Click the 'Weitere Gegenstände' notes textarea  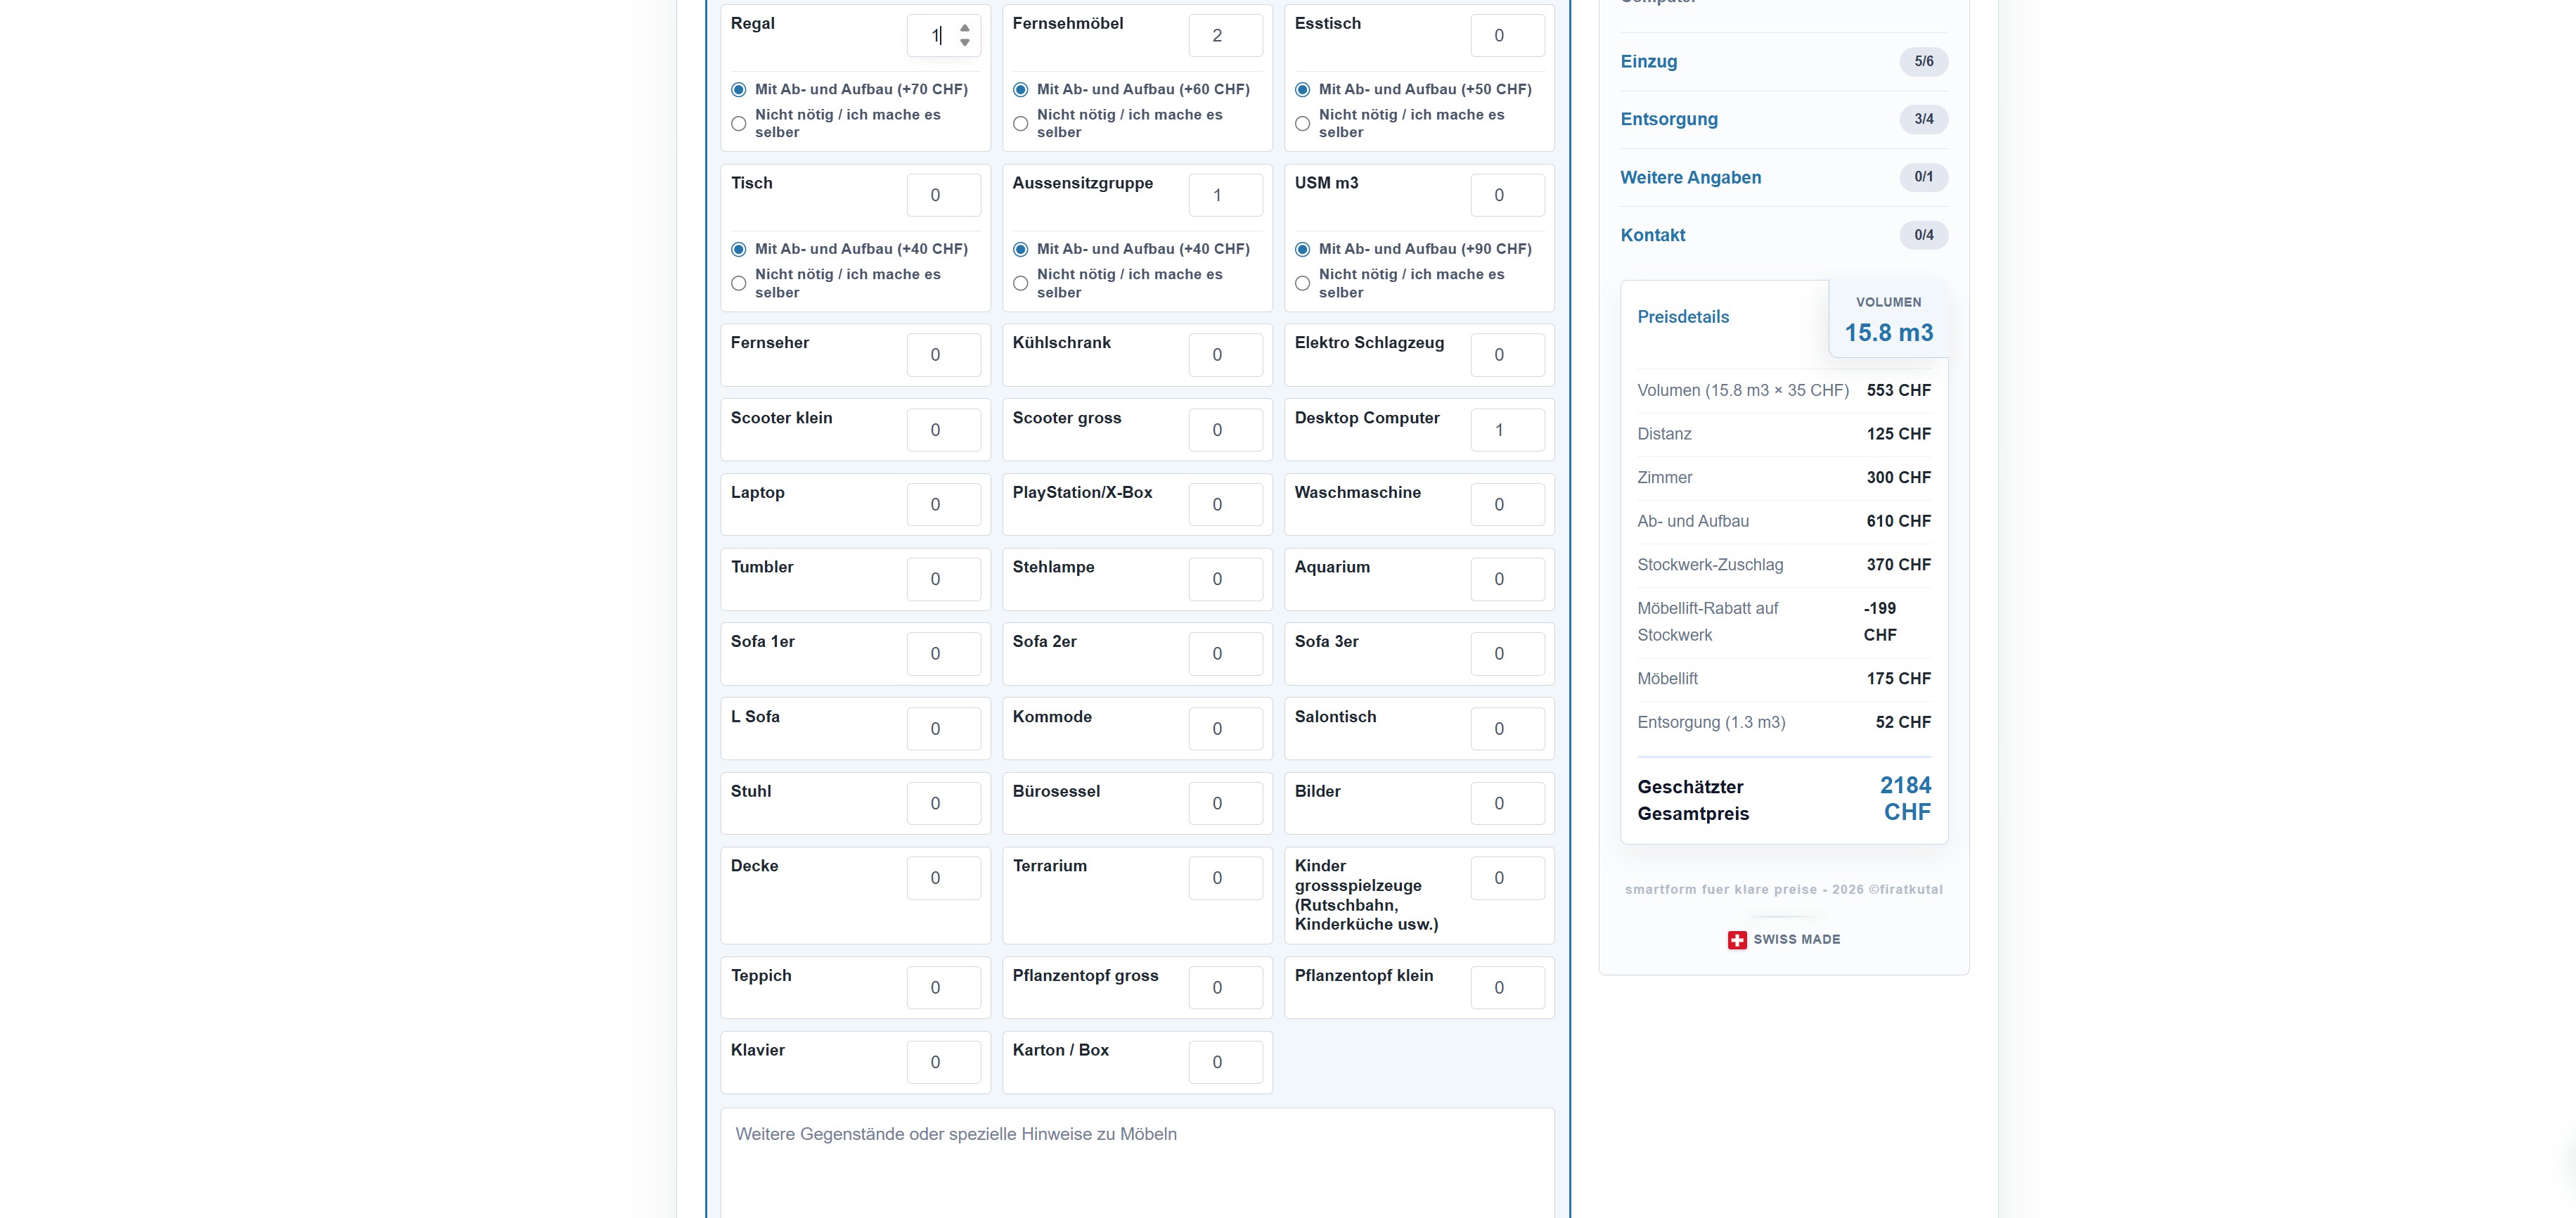click(1137, 1163)
